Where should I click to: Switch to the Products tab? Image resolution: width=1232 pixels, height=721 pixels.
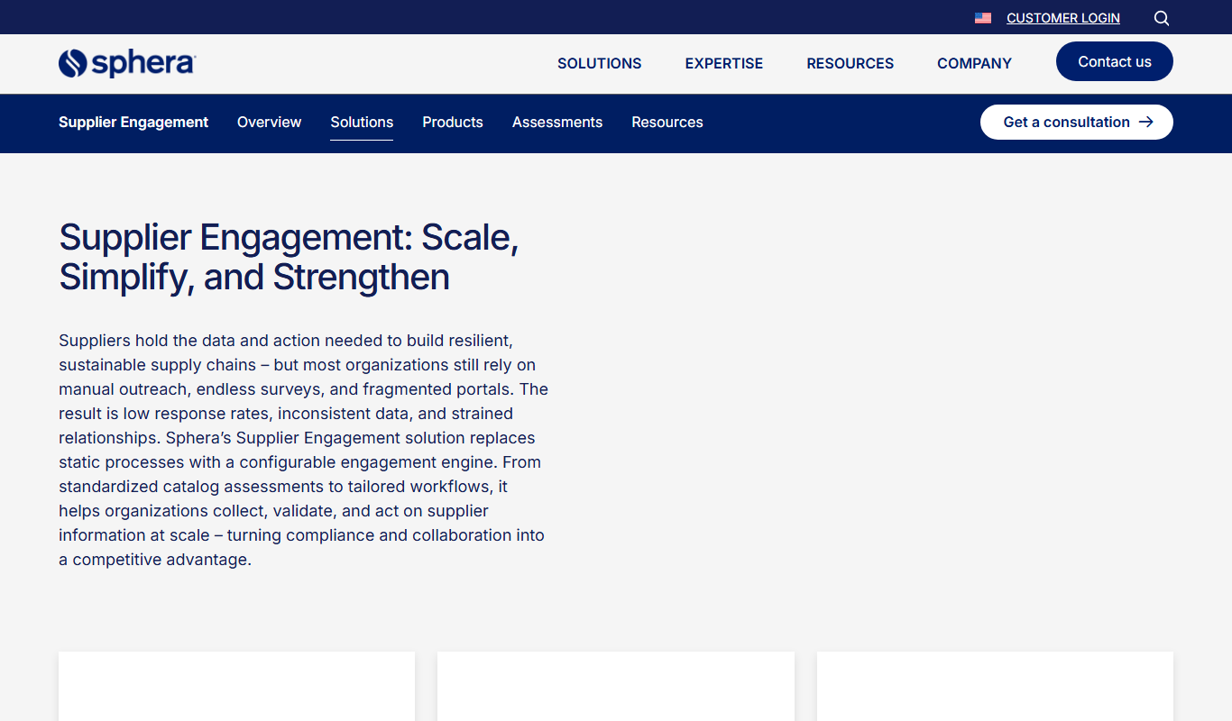(453, 122)
